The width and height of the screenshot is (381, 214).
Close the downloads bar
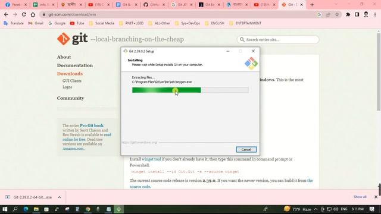(376, 197)
